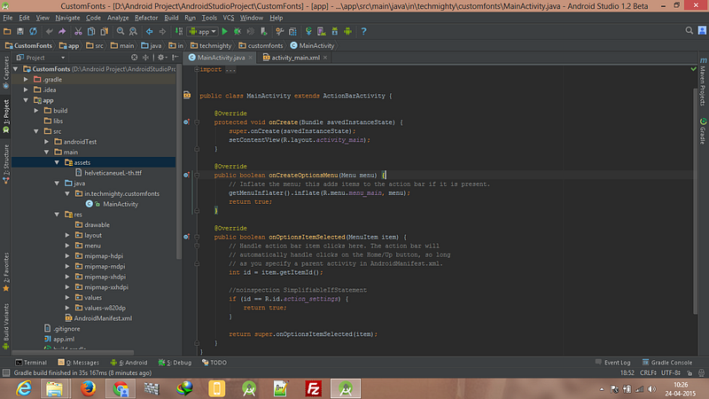Navigate back with blue left arrow
The width and height of the screenshot is (709, 399).
149,31
